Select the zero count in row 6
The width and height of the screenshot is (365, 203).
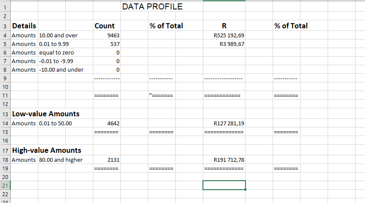point(107,52)
